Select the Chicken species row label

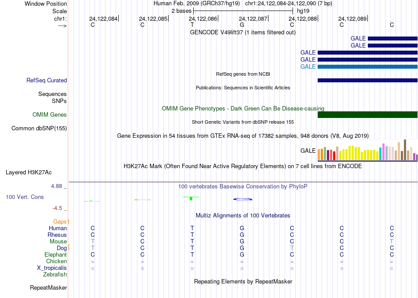(56, 261)
